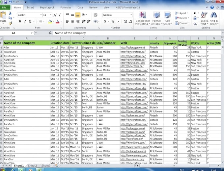Click the Cut scissors icon

click(10, 13)
